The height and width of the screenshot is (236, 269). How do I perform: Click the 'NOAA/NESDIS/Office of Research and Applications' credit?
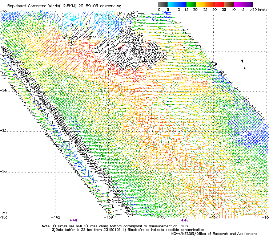point(214,234)
